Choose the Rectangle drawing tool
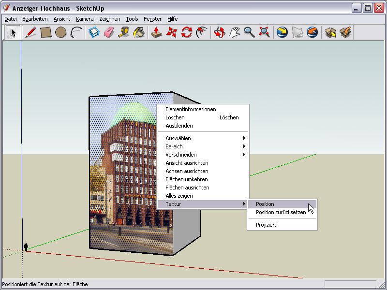The width and height of the screenshot is (387, 290). pyautogui.click(x=45, y=32)
